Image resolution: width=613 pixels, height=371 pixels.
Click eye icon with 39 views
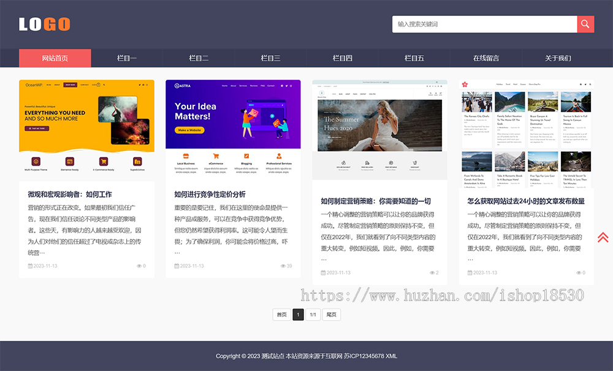click(283, 266)
